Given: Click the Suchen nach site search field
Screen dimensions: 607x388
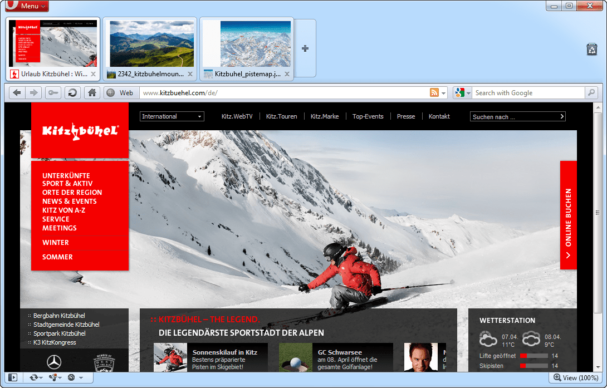Looking at the screenshot, I should [x=513, y=116].
